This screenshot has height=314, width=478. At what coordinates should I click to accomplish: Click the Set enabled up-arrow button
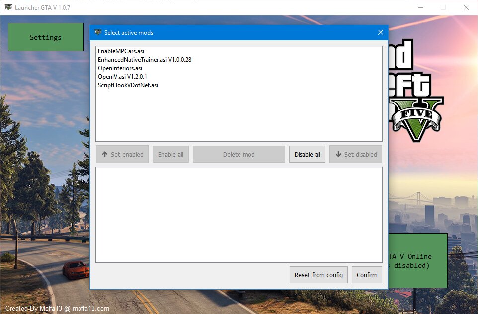coord(122,154)
